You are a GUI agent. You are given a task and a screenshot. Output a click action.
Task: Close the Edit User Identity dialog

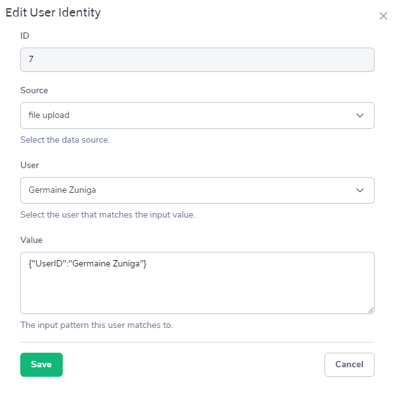[x=383, y=16]
